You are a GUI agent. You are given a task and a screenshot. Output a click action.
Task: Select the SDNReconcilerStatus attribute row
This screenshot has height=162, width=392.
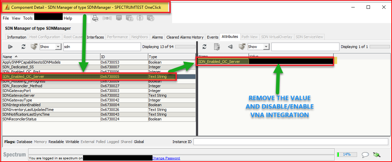point(99,119)
